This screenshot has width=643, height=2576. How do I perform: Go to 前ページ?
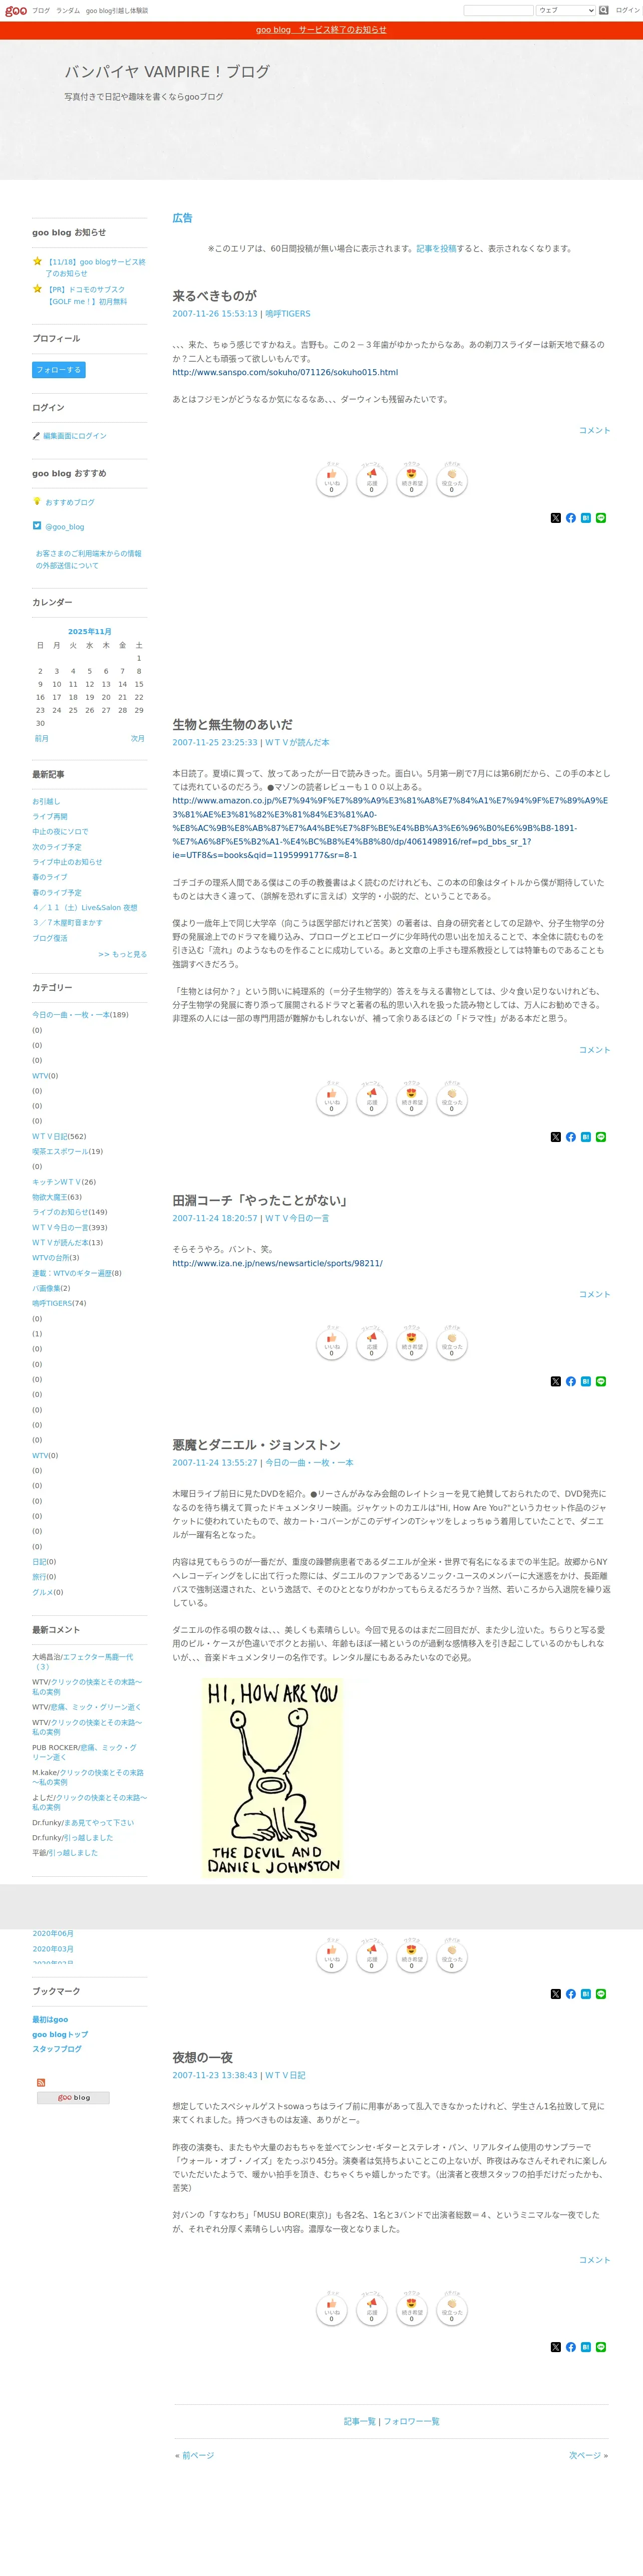[x=198, y=2456]
